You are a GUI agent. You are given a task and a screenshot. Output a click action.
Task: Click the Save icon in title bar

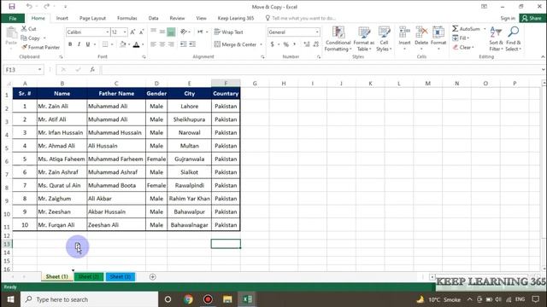(12, 6)
